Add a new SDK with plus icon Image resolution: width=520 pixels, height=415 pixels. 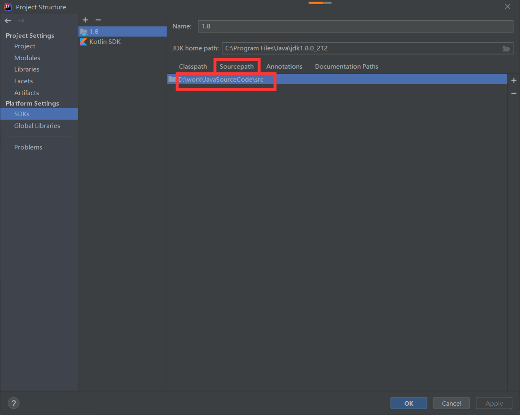point(85,20)
